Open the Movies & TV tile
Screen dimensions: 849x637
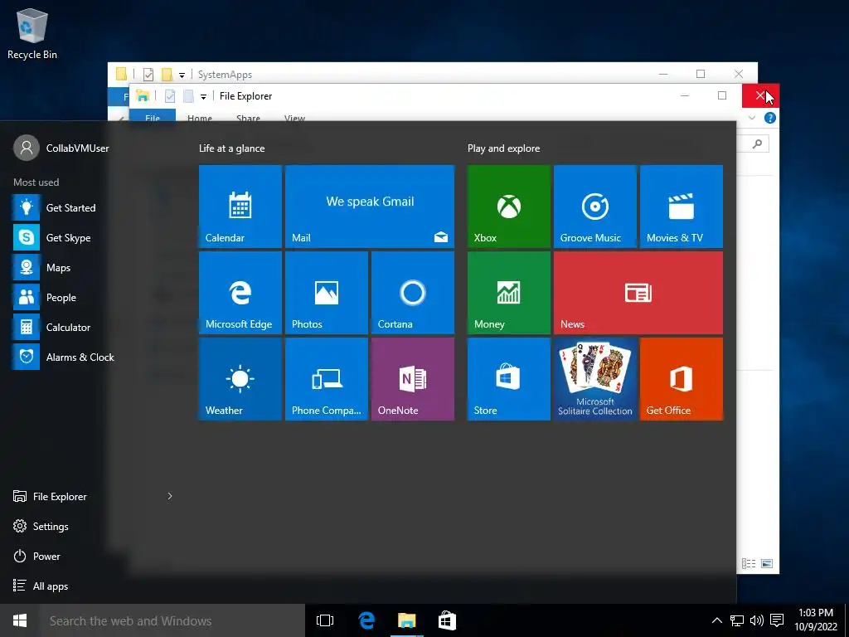point(682,207)
